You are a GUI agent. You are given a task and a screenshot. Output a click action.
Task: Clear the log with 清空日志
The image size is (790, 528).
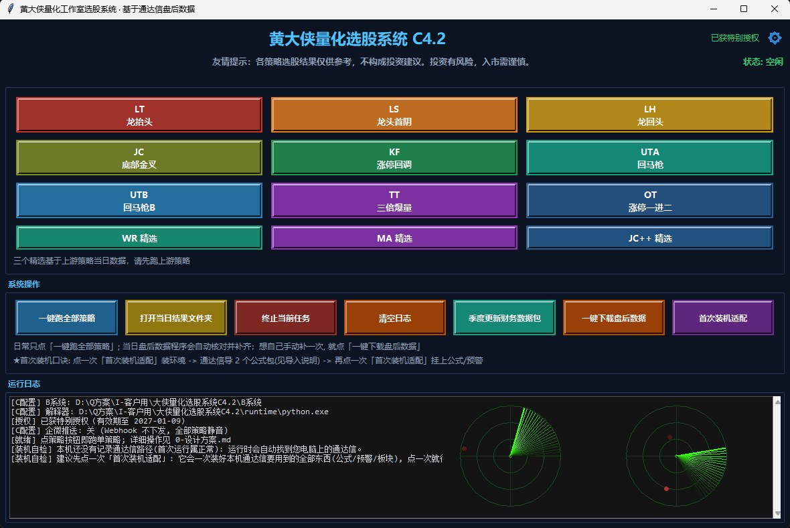click(x=394, y=318)
